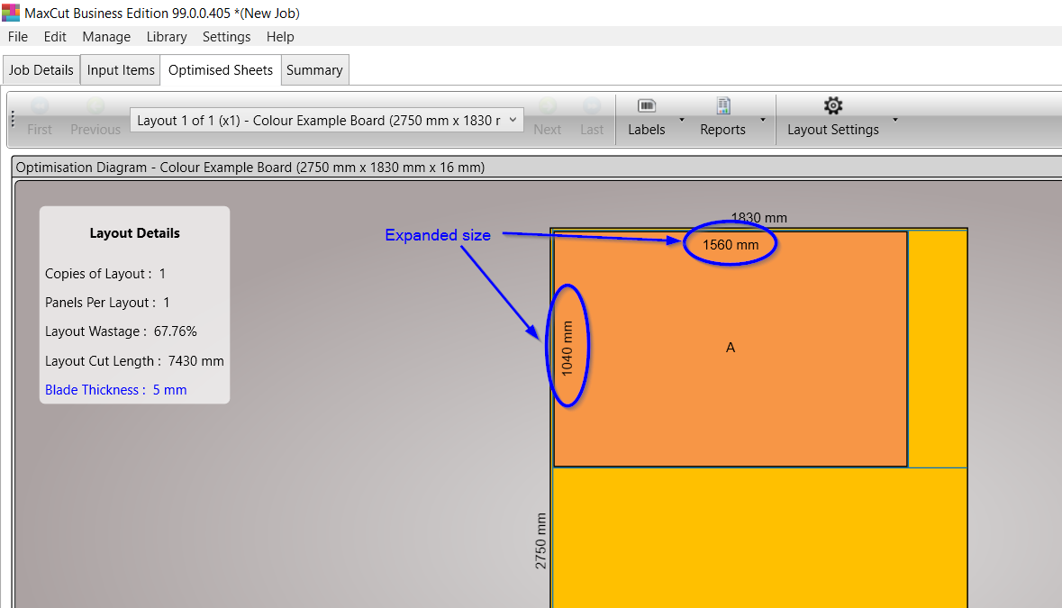Click the MaxCut application logo icon
The width and height of the screenshot is (1062, 608).
click(x=10, y=13)
